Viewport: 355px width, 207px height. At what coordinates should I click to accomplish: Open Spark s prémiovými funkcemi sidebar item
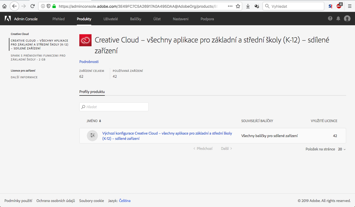point(38,57)
